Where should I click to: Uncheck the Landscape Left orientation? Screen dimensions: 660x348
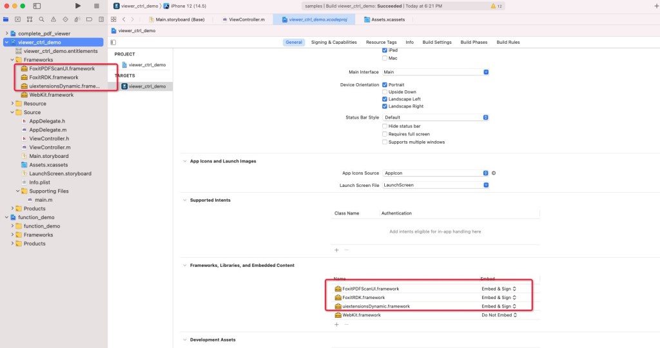(x=385, y=99)
